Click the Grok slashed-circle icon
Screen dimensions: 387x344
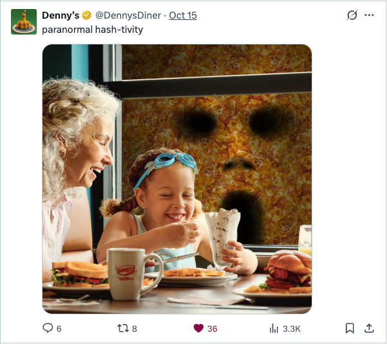pos(352,15)
